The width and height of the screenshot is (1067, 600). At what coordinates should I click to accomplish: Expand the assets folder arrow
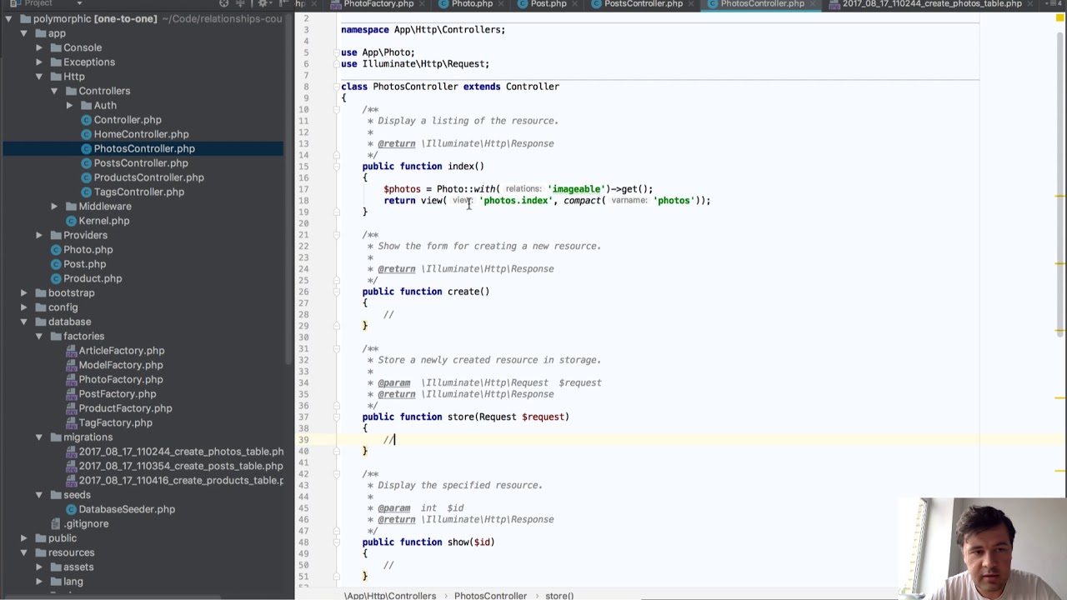[39, 567]
